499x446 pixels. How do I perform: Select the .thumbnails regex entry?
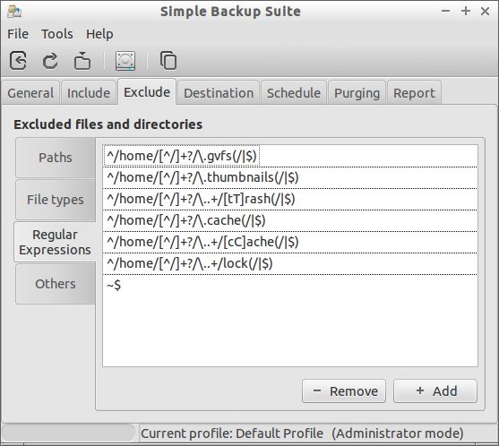pyautogui.click(x=290, y=177)
